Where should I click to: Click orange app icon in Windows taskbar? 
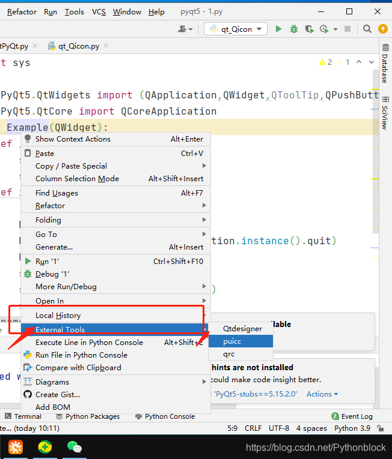tap(16, 447)
